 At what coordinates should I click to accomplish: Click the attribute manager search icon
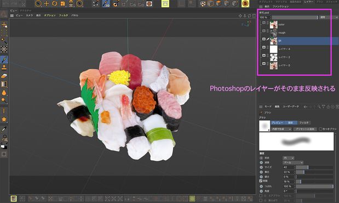319,107
